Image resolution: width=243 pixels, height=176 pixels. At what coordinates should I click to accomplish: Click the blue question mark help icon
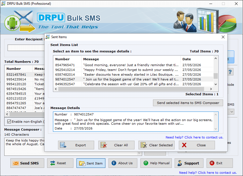(x=230, y=72)
